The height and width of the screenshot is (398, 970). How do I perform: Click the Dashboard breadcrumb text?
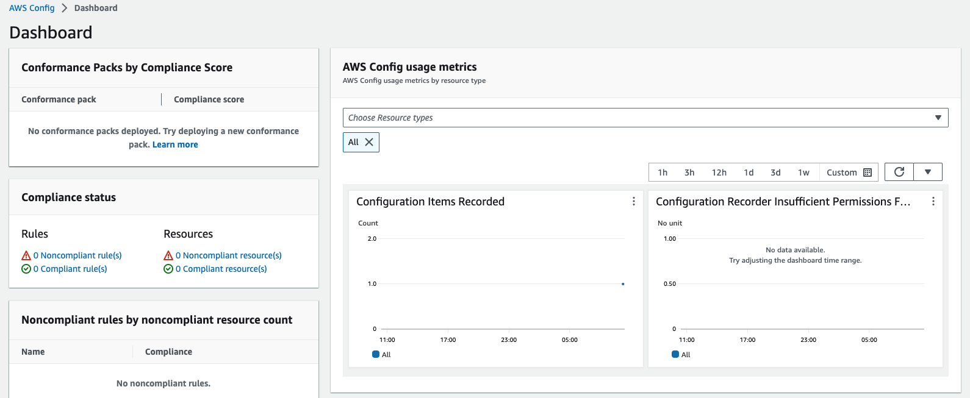coord(96,8)
